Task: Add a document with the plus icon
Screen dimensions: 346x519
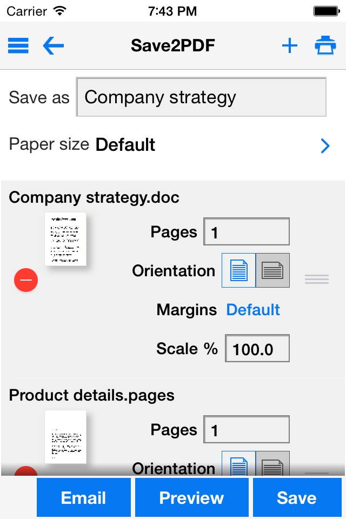Action: [x=290, y=46]
